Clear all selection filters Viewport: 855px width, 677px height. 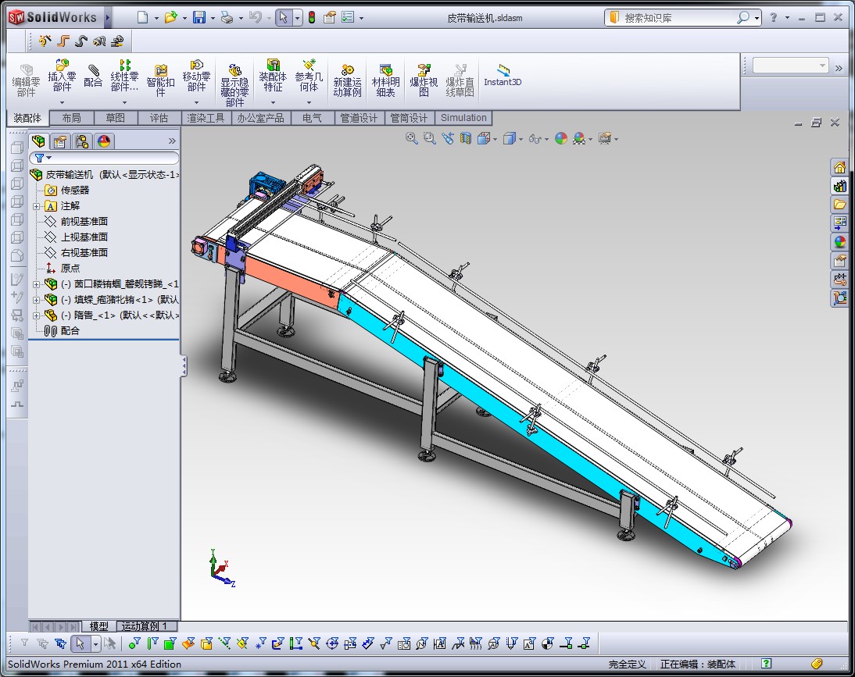(x=42, y=643)
